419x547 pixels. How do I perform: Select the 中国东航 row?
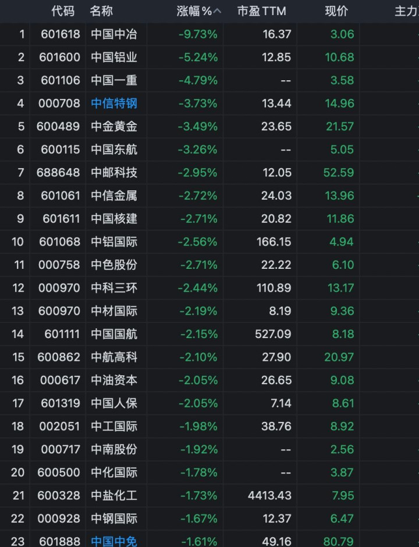[114, 150]
